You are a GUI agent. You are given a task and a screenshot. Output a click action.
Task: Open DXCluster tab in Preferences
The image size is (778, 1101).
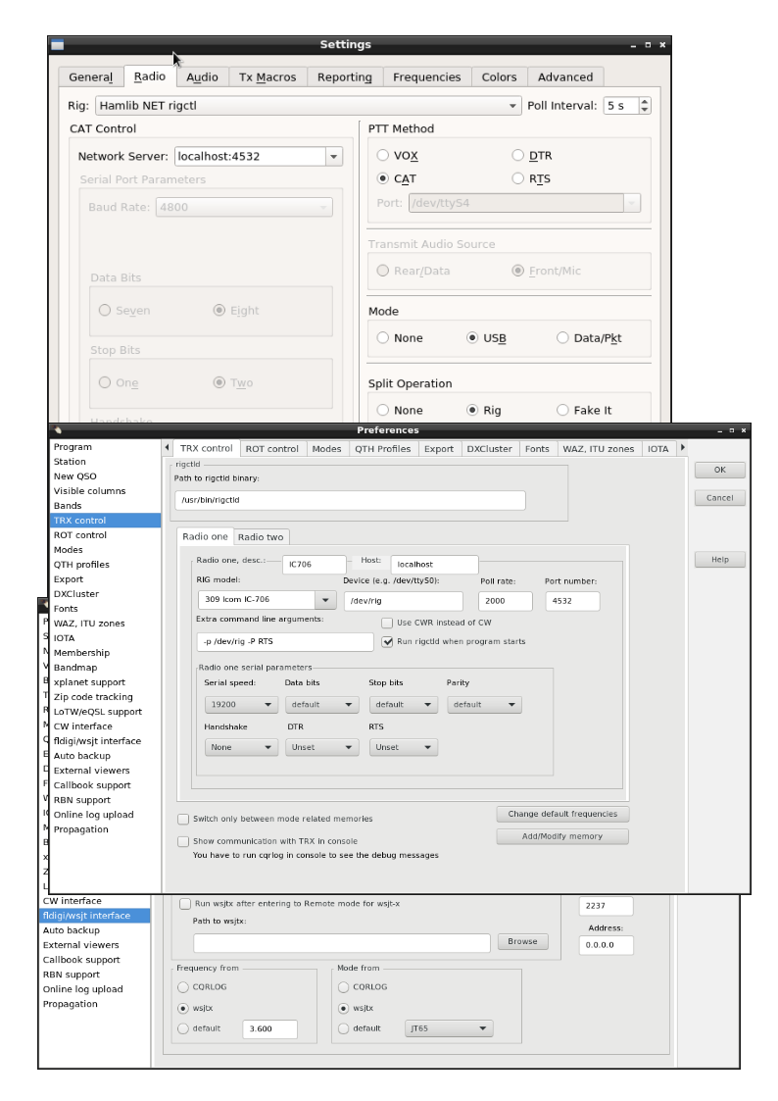[x=490, y=449]
